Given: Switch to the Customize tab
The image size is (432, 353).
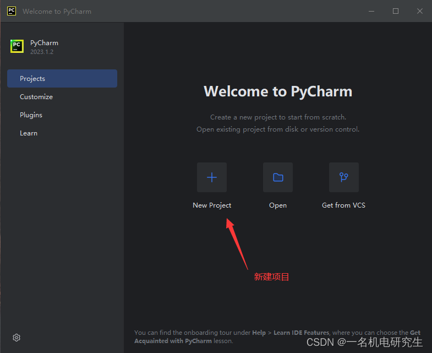Looking at the screenshot, I should (x=62, y=97).
